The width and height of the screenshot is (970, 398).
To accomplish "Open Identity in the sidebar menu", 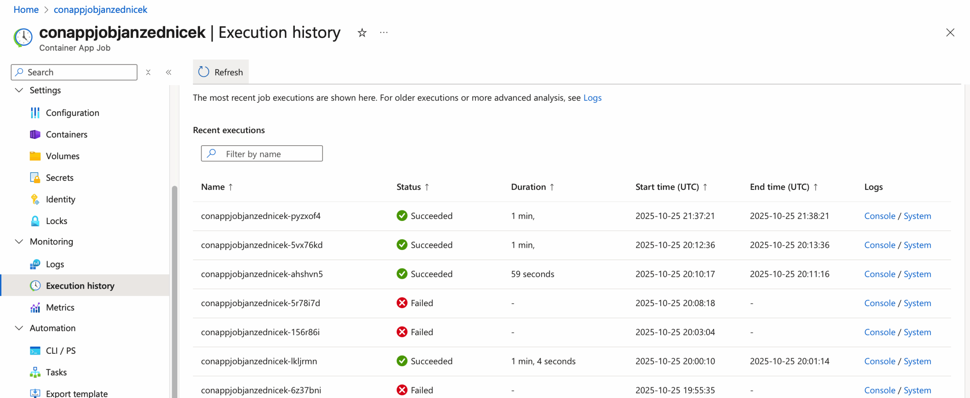I will tap(60, 199).
